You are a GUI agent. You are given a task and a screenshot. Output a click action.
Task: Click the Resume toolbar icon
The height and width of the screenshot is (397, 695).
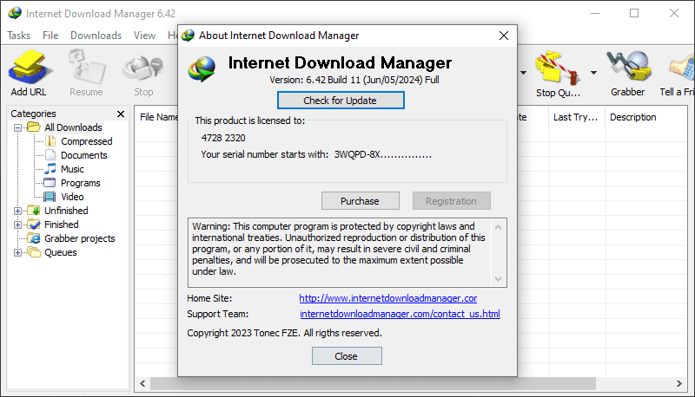[x=86, y=68]
